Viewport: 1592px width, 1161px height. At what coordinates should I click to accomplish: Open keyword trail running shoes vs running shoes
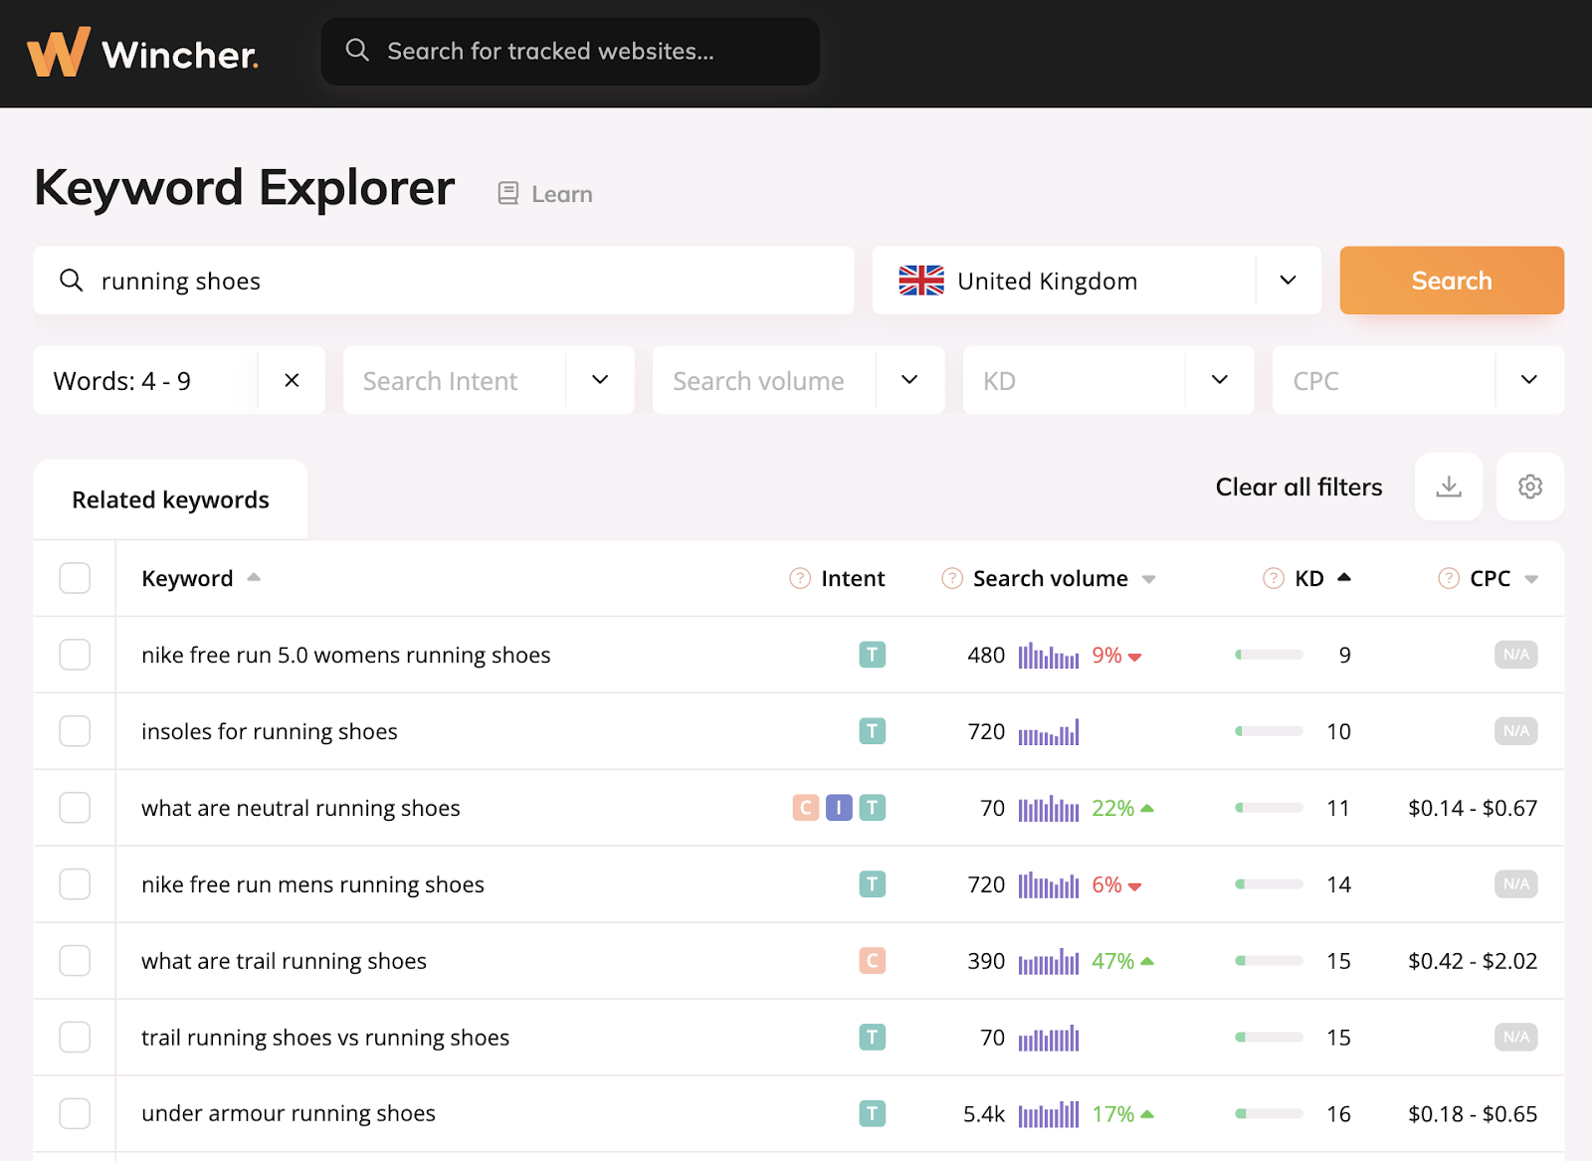coord(325,1037)
